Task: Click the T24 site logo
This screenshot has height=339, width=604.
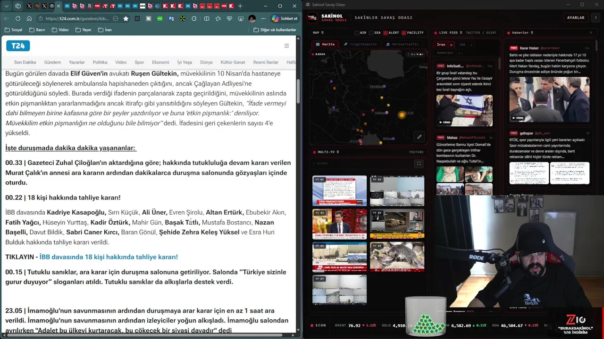Action: coord(18,46)
